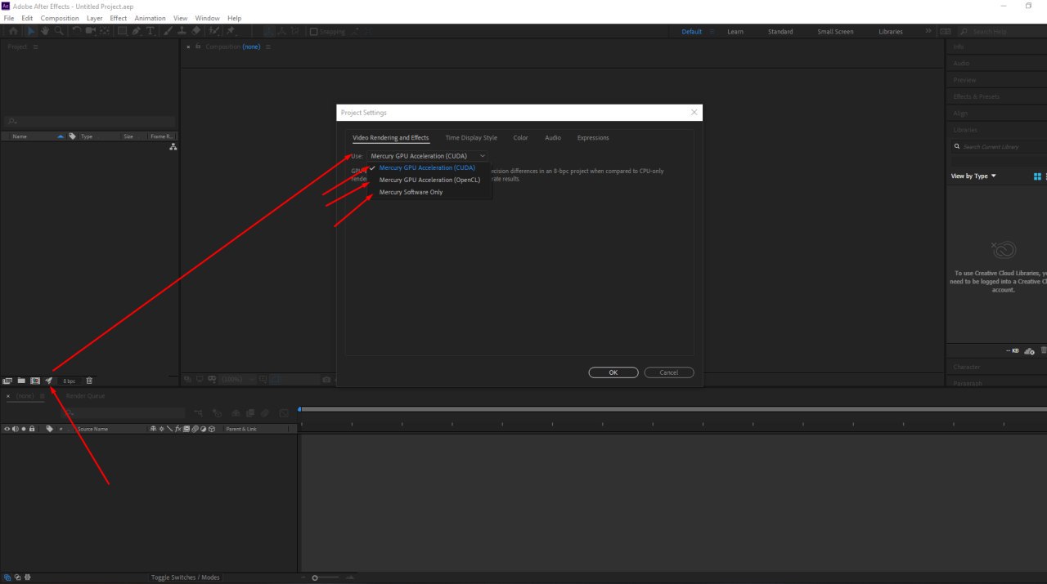Select the Roto Brush tool

(213, 31)
